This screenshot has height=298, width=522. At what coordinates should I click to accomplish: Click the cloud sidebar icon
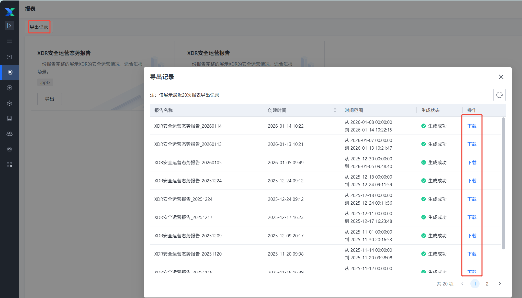point(9,134)
